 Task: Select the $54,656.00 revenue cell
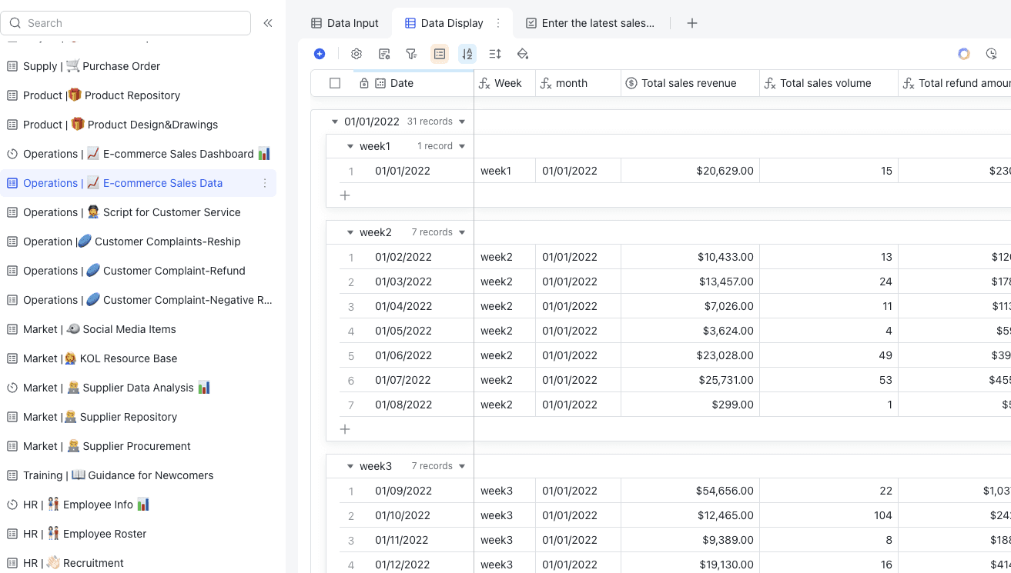pos(690,491)
